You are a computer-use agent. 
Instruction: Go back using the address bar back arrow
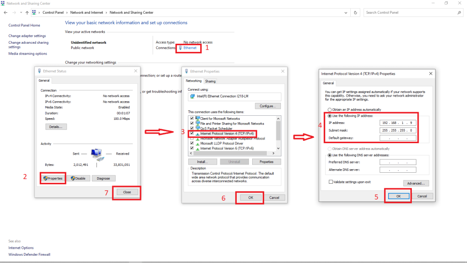[x=5, y=12]
